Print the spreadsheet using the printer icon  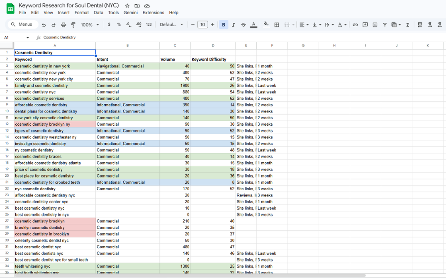point(63,25)
